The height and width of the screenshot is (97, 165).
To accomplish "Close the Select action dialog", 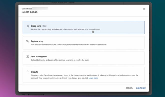I will [x=144, y=9].
